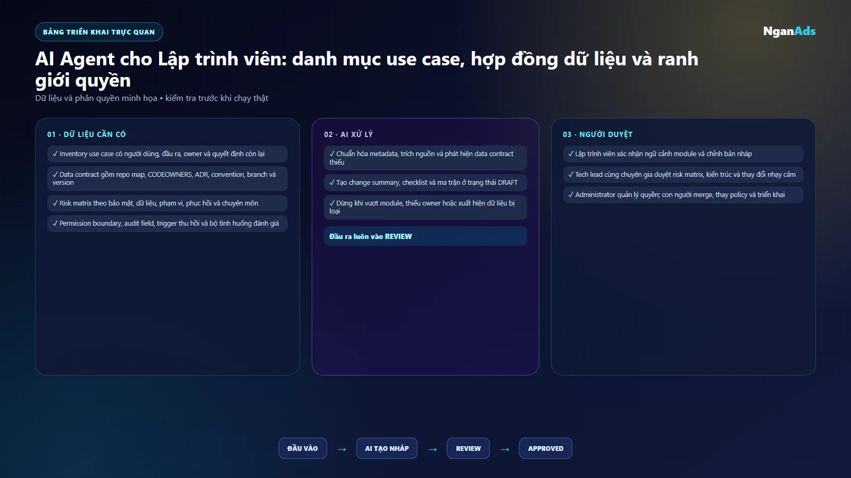The width and height of the screenshot is (851, 478).
Task: Click the Lập trình viên xác nhận ngữ cảnh item
Action: coord(683,154)
